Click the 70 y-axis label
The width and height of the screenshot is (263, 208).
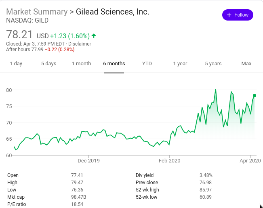point(9,123)
